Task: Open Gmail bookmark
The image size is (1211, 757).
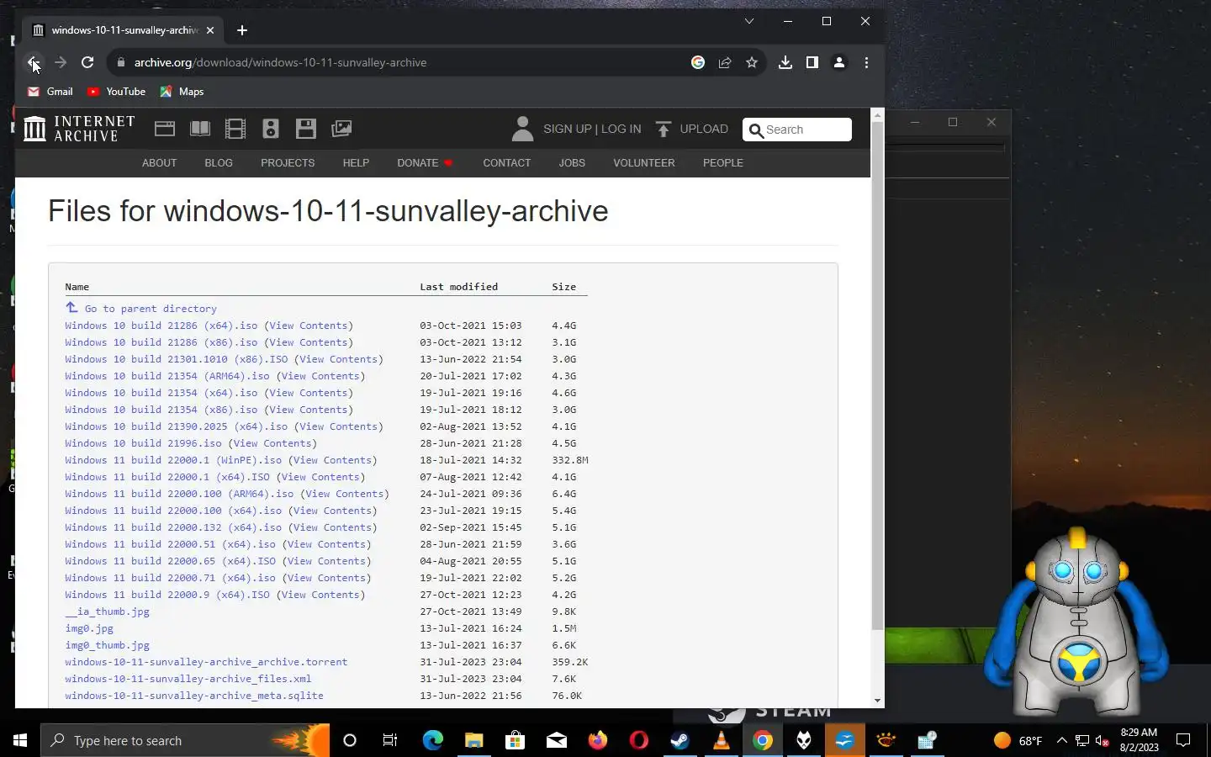Action: pyautogui.click(x=50, y=92)
